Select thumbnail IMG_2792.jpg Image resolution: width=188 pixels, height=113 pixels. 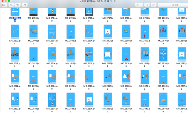[x=15, y=12]
